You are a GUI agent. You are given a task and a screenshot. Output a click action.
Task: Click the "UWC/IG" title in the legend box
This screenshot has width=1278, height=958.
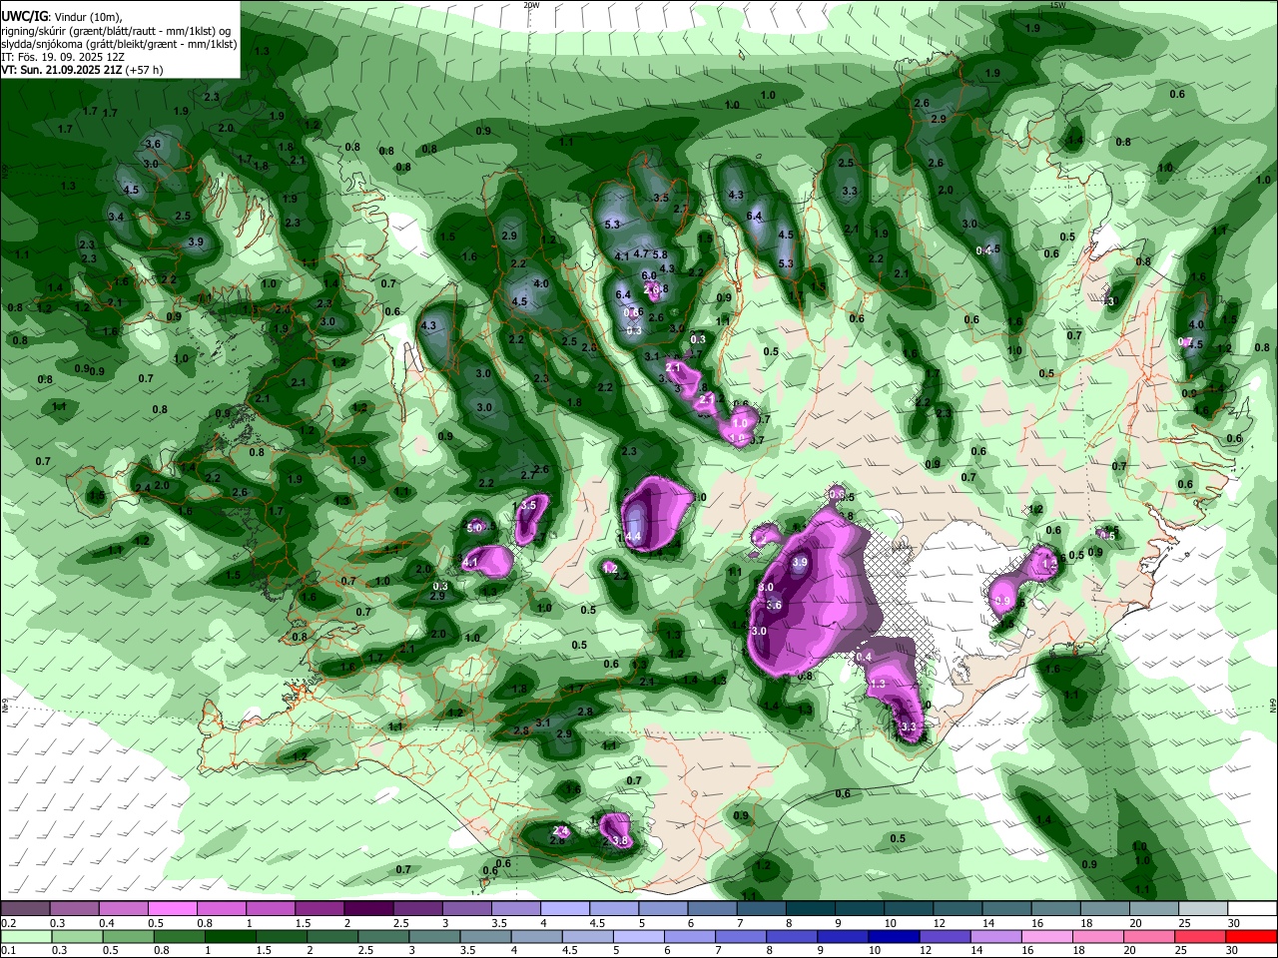coord(23,17)
